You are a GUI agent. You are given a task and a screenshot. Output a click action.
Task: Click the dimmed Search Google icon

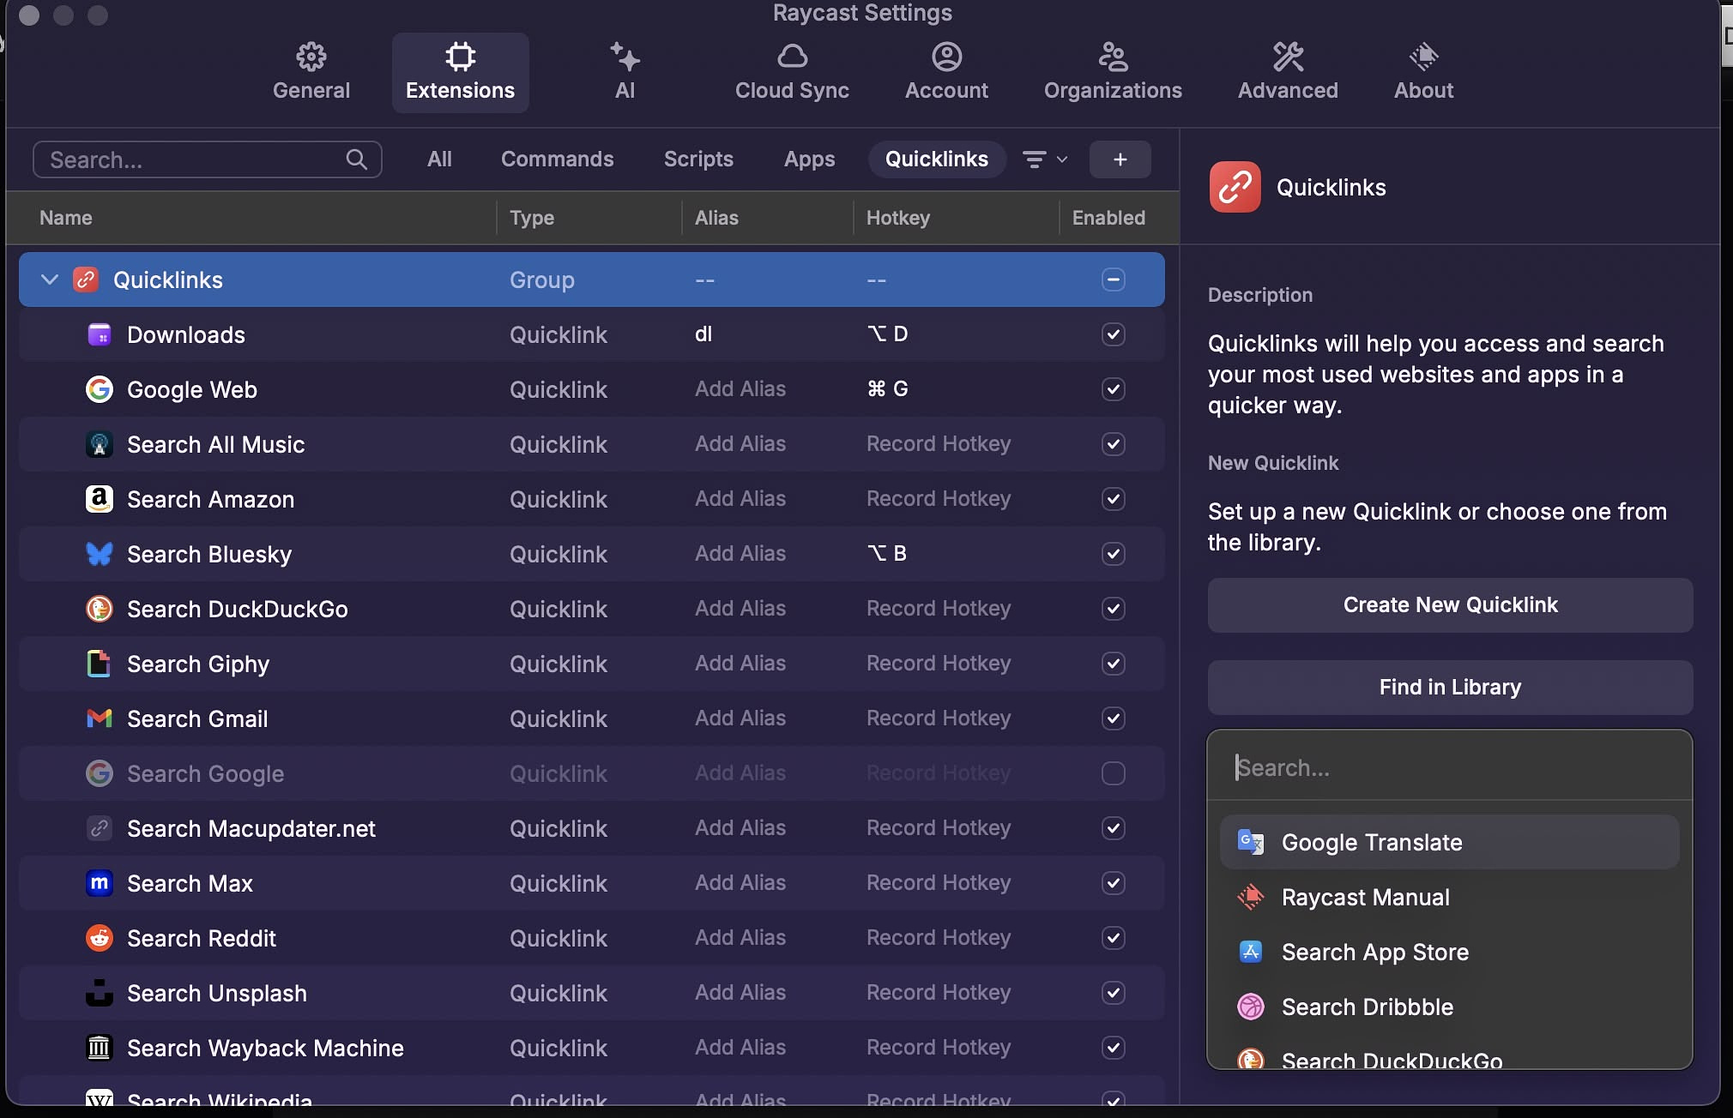pos(100,773)
